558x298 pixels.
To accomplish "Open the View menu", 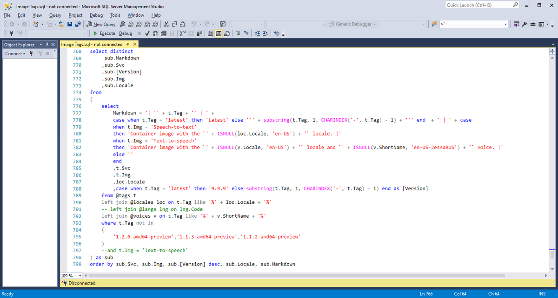I will pos(37,15).
